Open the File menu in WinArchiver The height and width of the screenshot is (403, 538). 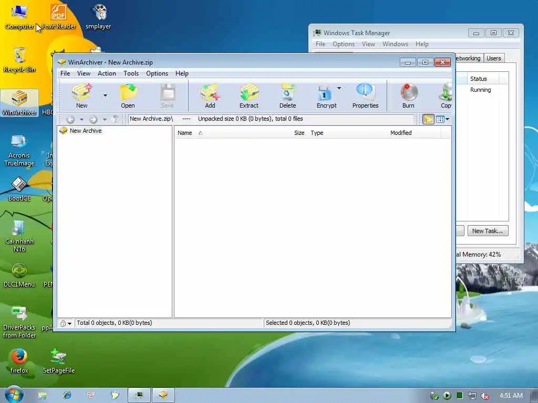[65, 73]
